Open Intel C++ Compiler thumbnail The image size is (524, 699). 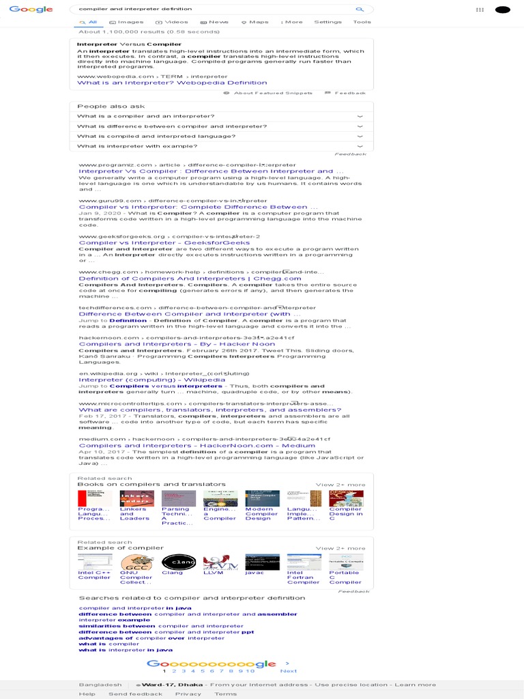click(95, 562)
